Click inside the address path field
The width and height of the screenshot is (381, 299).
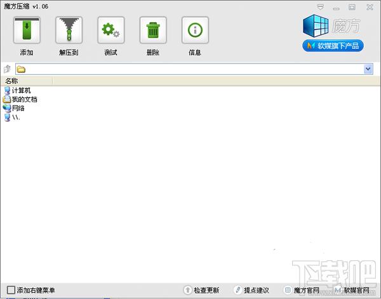point(194,69)
